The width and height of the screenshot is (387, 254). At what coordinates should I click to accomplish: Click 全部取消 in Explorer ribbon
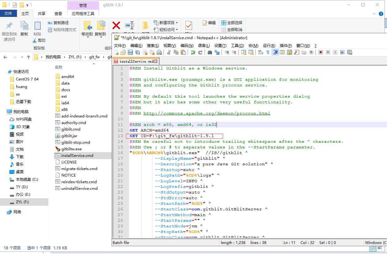(x=232, y=30)
